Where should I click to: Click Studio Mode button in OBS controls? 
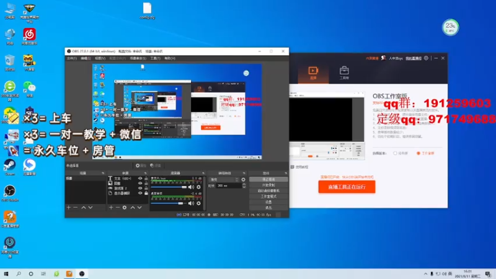tap(268, 197)
